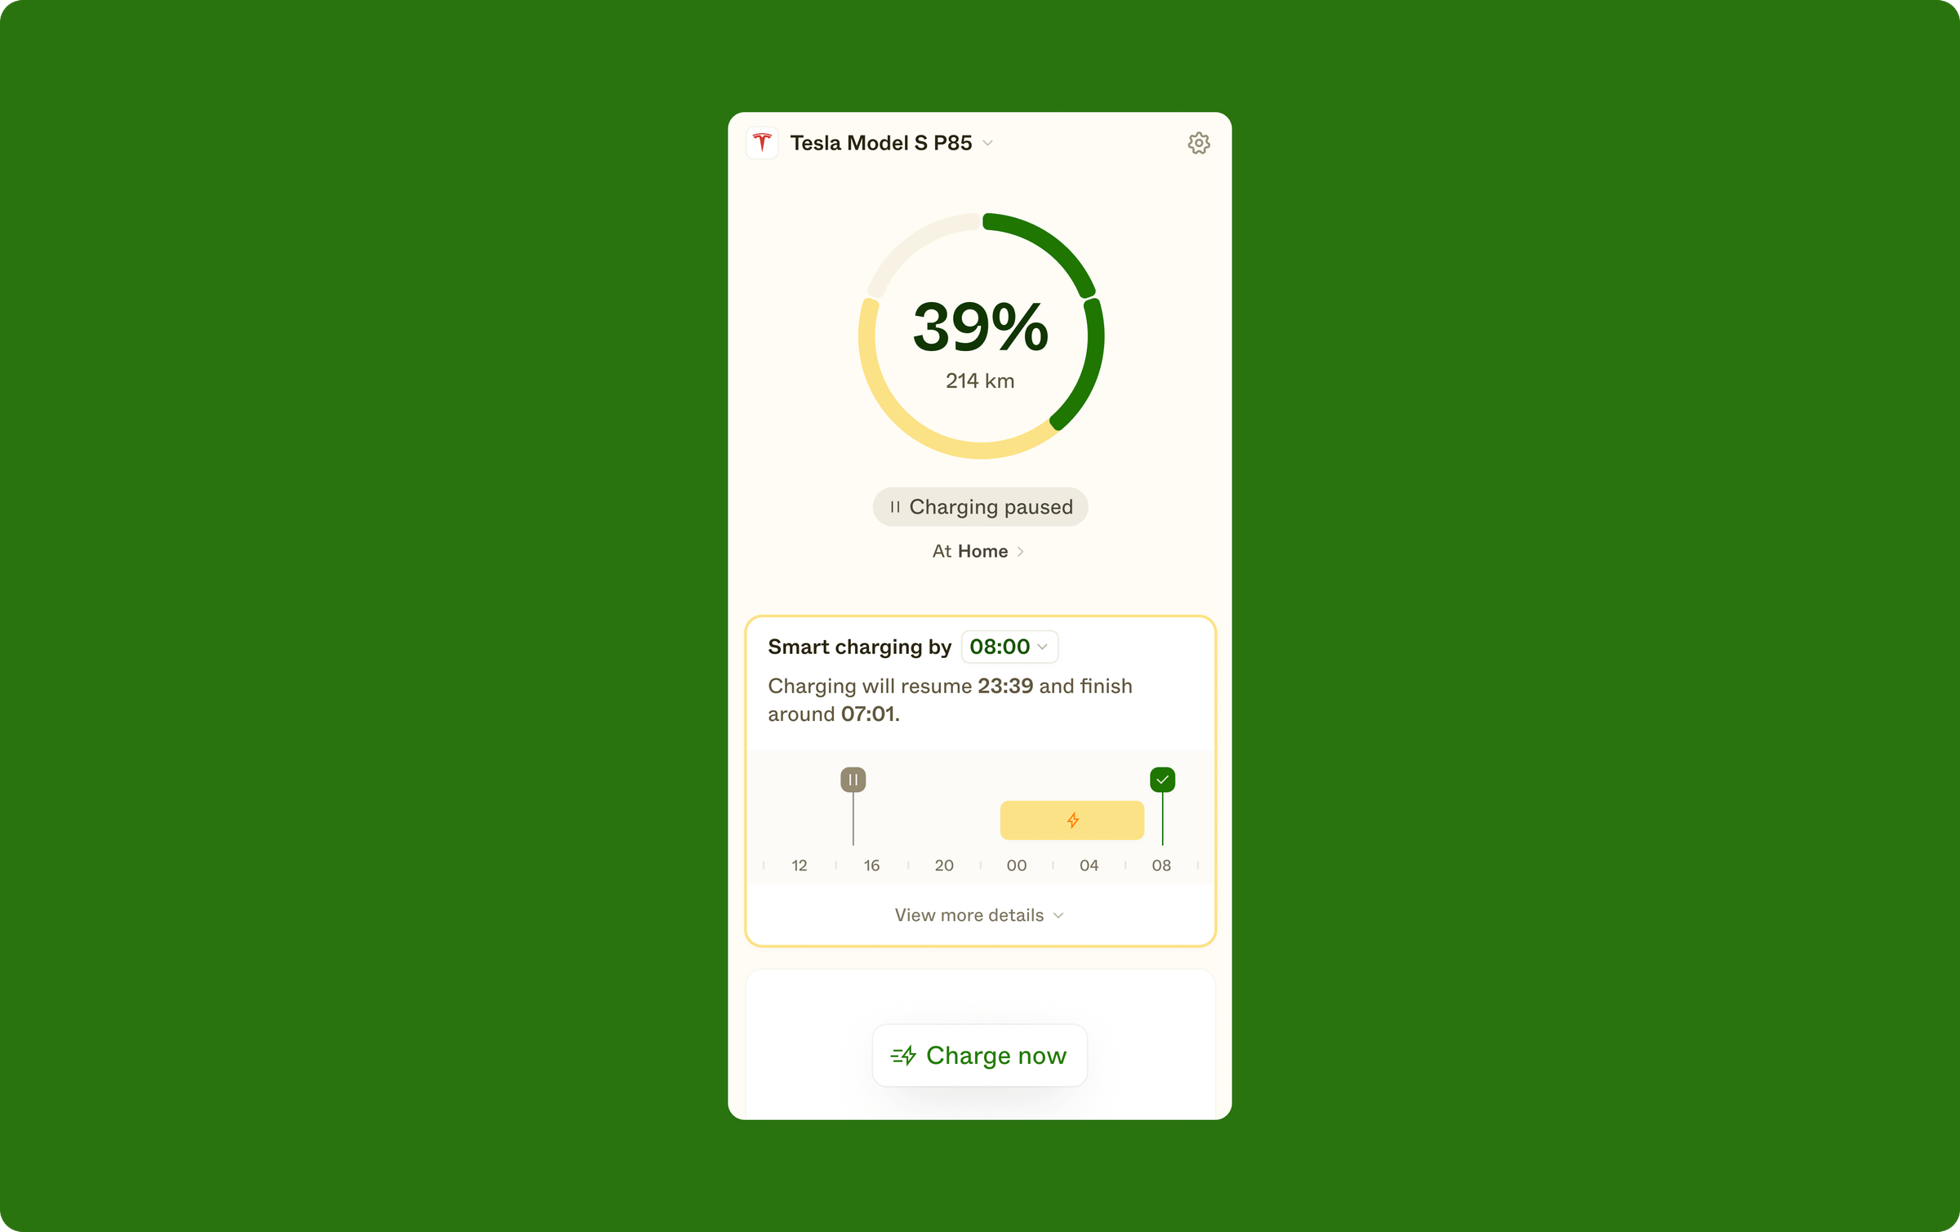Expand the 'View more details' section
Image resolution: width=1960 pixels, height=1232 pixels.
(x=979, y=914)
